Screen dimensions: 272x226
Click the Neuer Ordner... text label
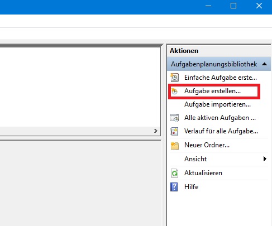(x=207, y=145)
